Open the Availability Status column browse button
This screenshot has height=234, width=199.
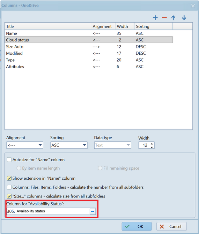point(93,211)
